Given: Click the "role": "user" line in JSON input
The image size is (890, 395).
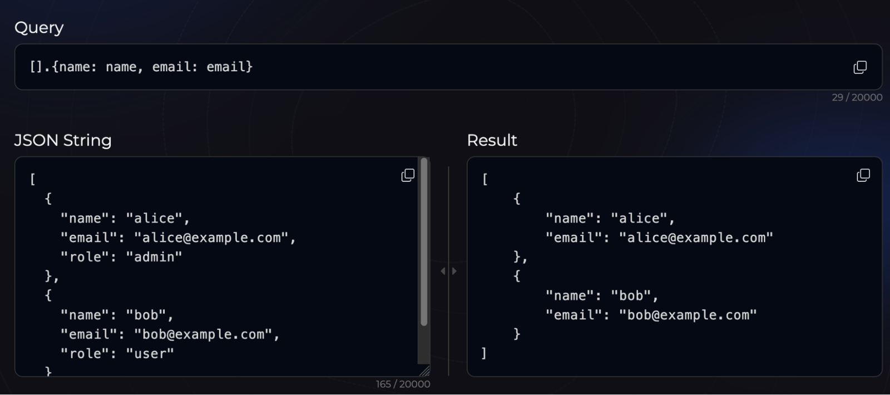Looking at the screenshot, I should (x=117, y=354).
